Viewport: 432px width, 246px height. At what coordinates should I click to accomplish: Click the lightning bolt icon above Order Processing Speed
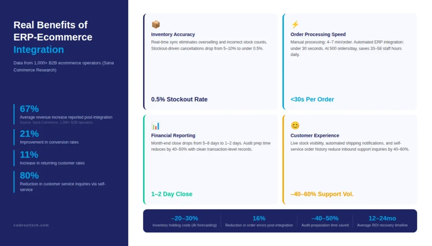coord(295,24)
